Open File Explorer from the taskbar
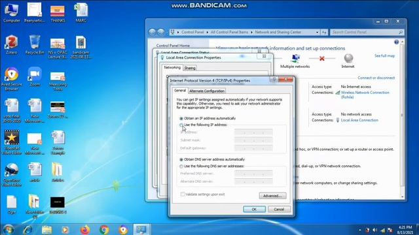419x235 pixels. [x=46, y=229]
